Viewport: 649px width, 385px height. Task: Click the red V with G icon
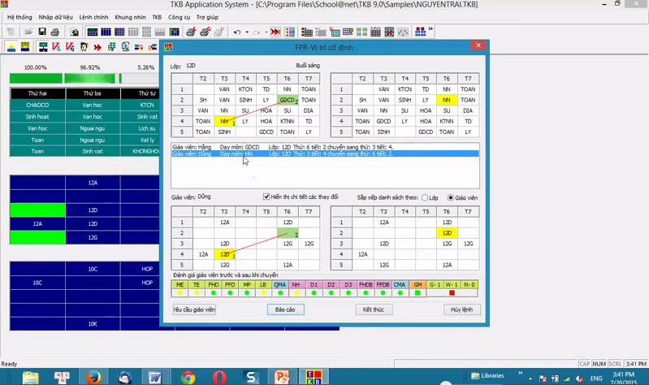coord(70,47)
